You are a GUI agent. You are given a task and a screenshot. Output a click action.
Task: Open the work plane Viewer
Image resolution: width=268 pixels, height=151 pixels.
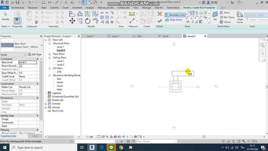225,22
